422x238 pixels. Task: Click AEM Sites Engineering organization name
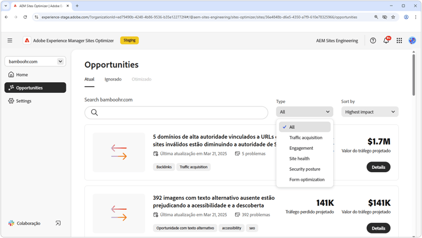[337, 41]
